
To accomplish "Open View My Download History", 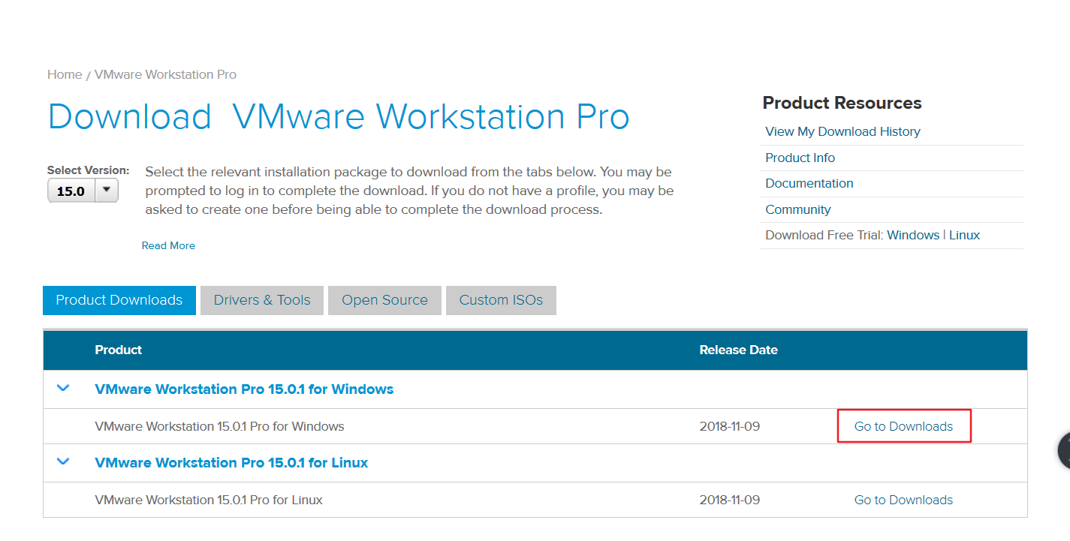I will pos(842,131).
